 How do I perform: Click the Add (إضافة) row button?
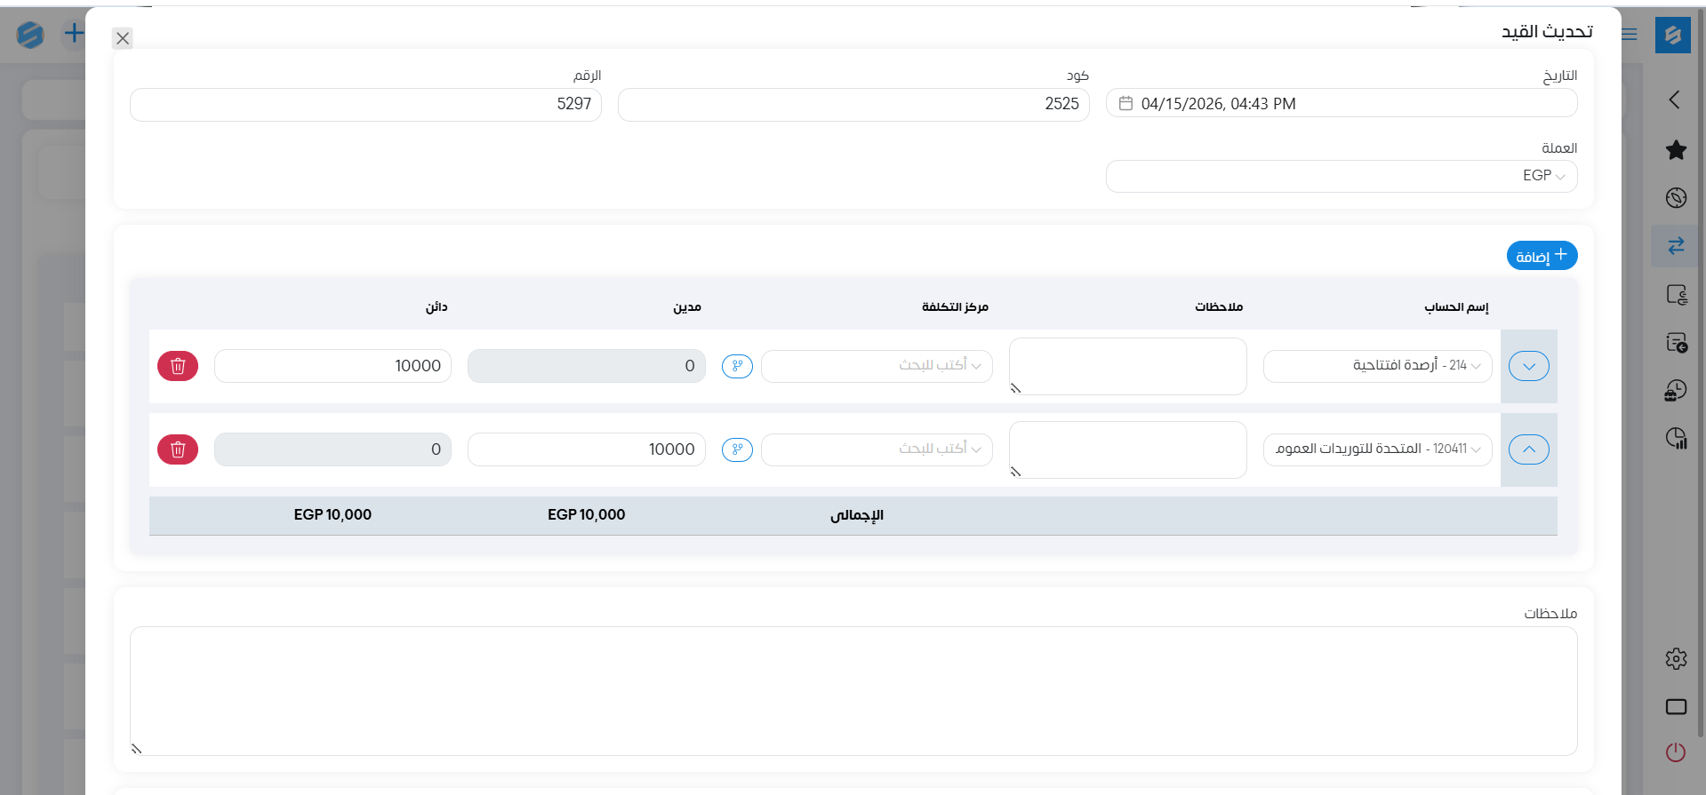(x=1542, y=256)
